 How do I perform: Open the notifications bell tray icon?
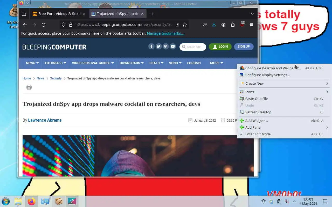point(264,201)
